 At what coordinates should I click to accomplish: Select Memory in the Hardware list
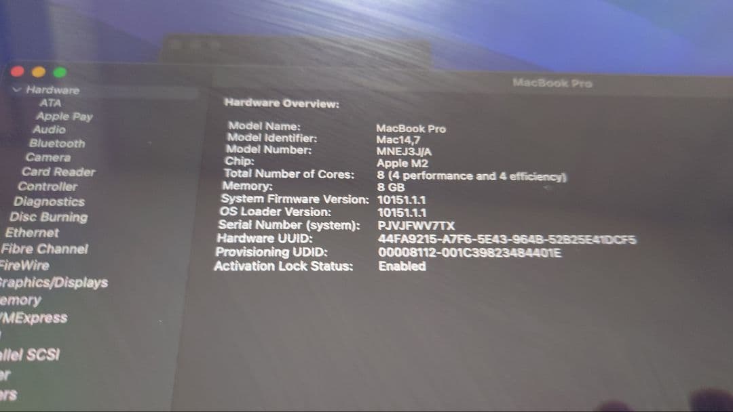point(20,301)
